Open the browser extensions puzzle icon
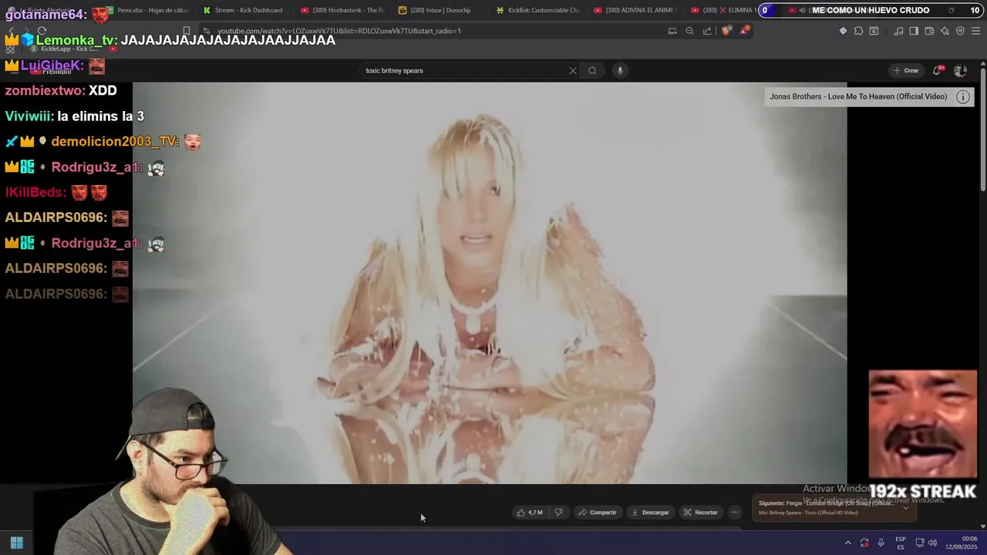 pyautogui.click(x=858, y=31)
